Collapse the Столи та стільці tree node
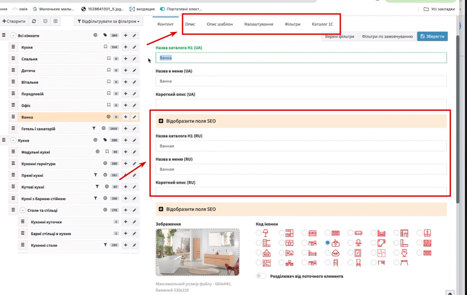Screen dimensions: 467x295 point(23,210)
